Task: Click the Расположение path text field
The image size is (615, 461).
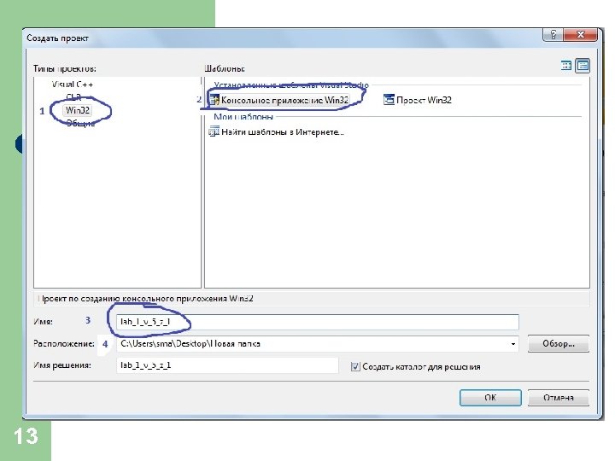Action: point(313,344)
